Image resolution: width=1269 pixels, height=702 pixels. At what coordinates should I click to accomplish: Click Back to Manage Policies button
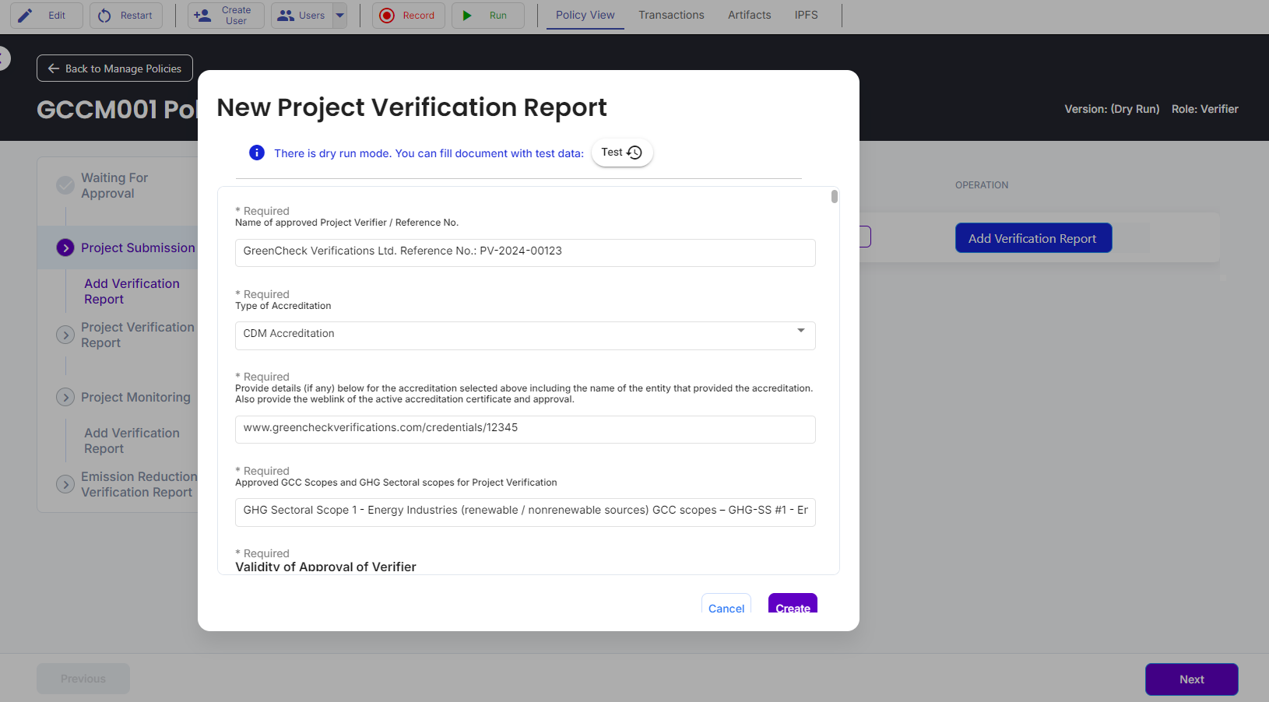click(x=114, y=68)
